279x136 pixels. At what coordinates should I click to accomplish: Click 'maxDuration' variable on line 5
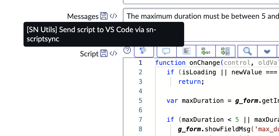[x=202, y=101]
